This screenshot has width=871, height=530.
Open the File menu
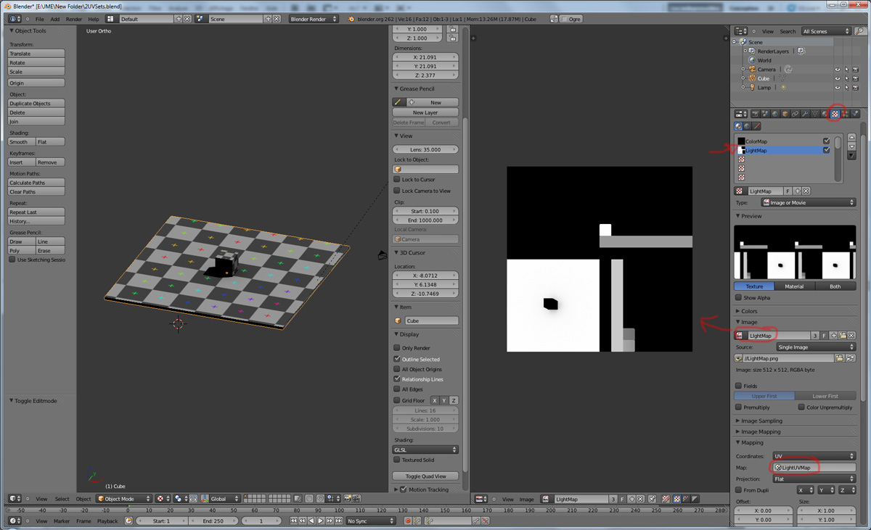[x=40, y=19]
